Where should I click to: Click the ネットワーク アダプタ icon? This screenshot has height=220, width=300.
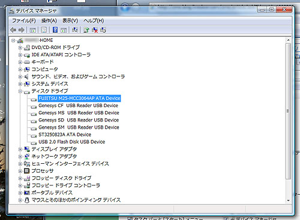(27, 157)
